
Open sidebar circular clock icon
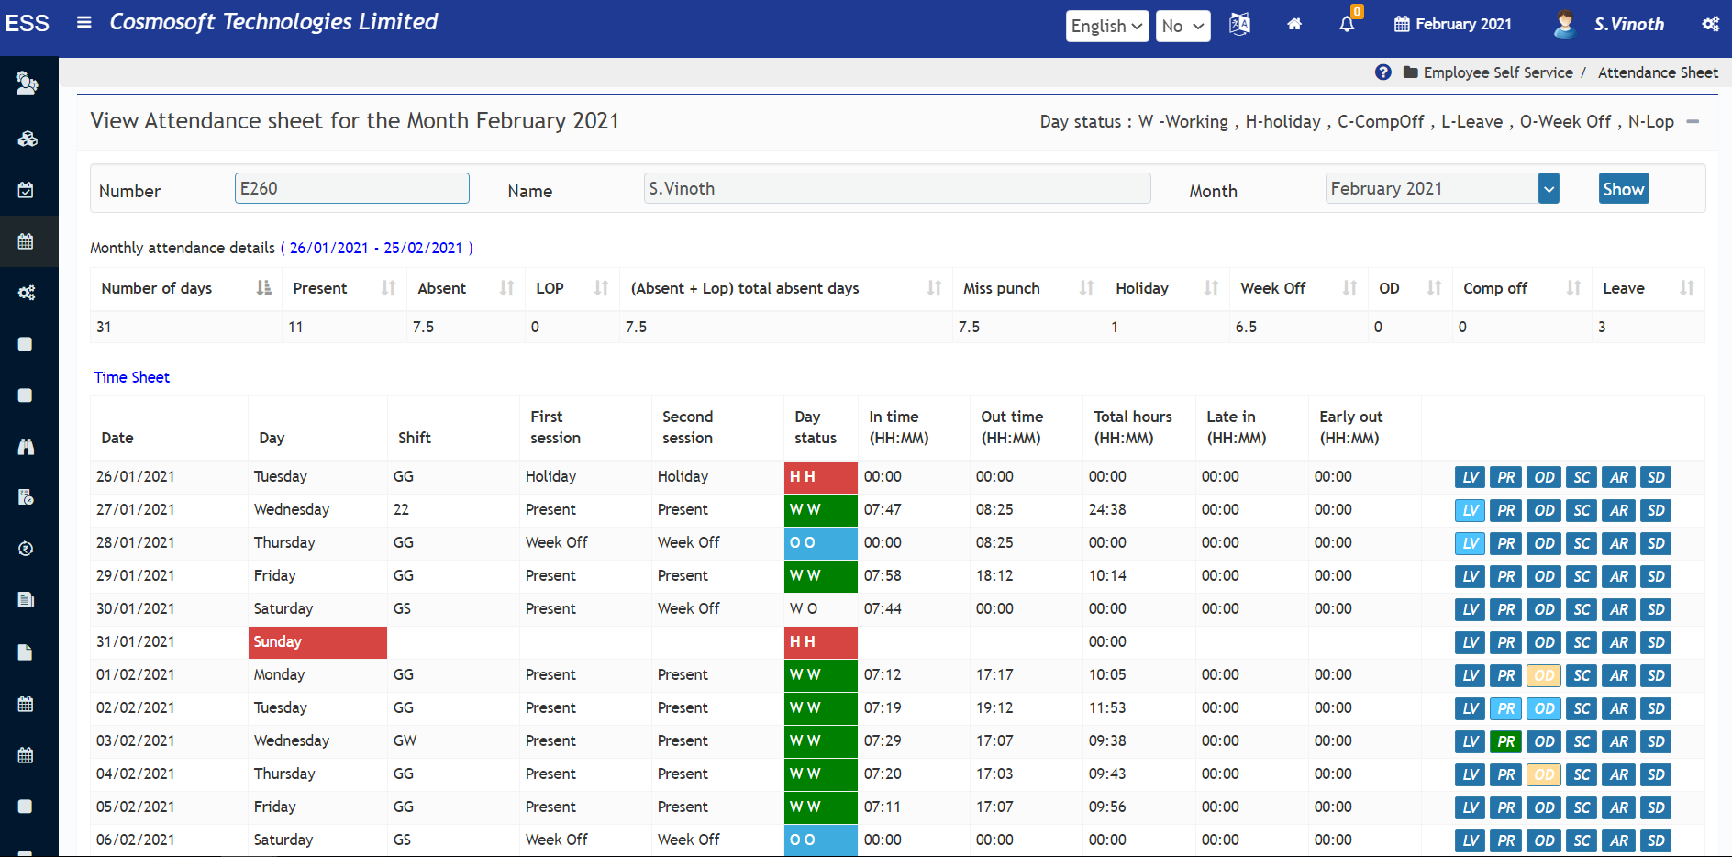coord(26,549)
